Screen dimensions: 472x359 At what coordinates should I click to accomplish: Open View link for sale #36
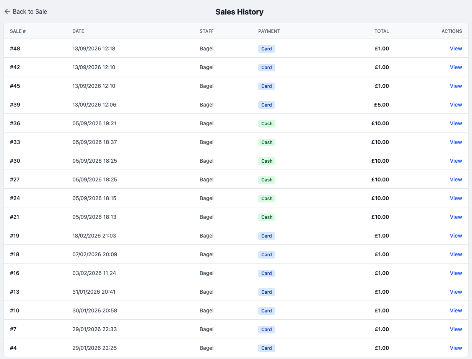(456, 123)
